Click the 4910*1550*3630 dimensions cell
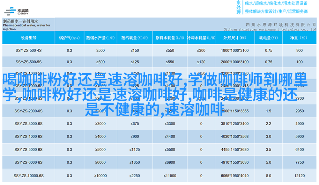The height and width of the screenshot is (185, 319). (235, 162)
